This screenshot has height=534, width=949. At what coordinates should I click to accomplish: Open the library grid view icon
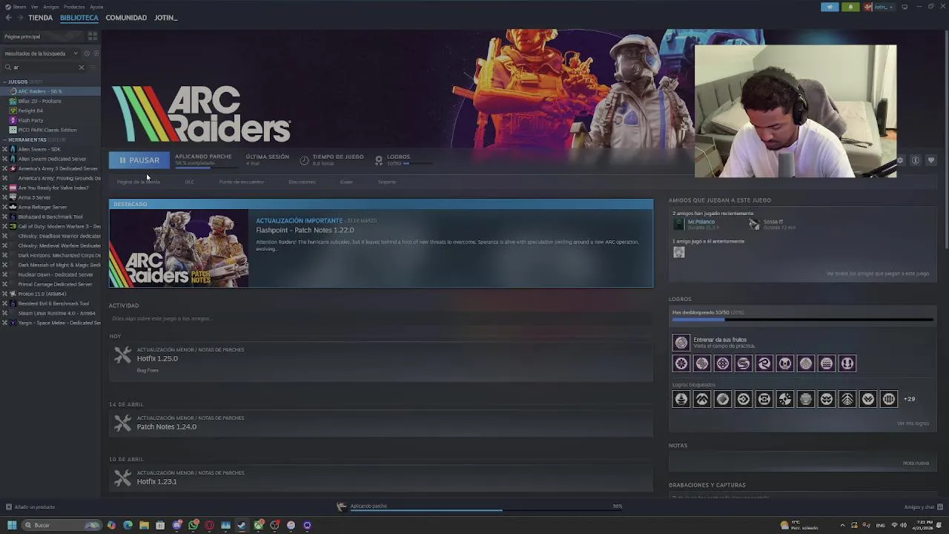pyautogui.click(x=93, y=36)
